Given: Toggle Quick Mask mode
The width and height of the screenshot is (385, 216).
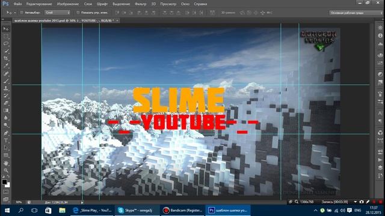Looking at the screenshot, I should [5, 192].
